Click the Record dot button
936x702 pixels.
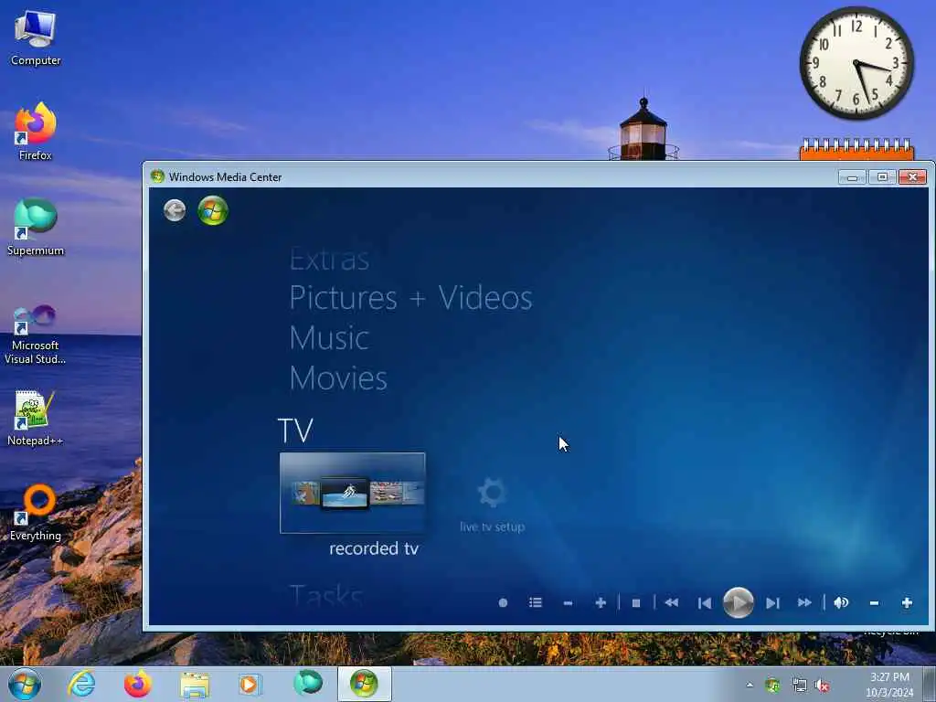pyautogui.click(x=504, y=603)
